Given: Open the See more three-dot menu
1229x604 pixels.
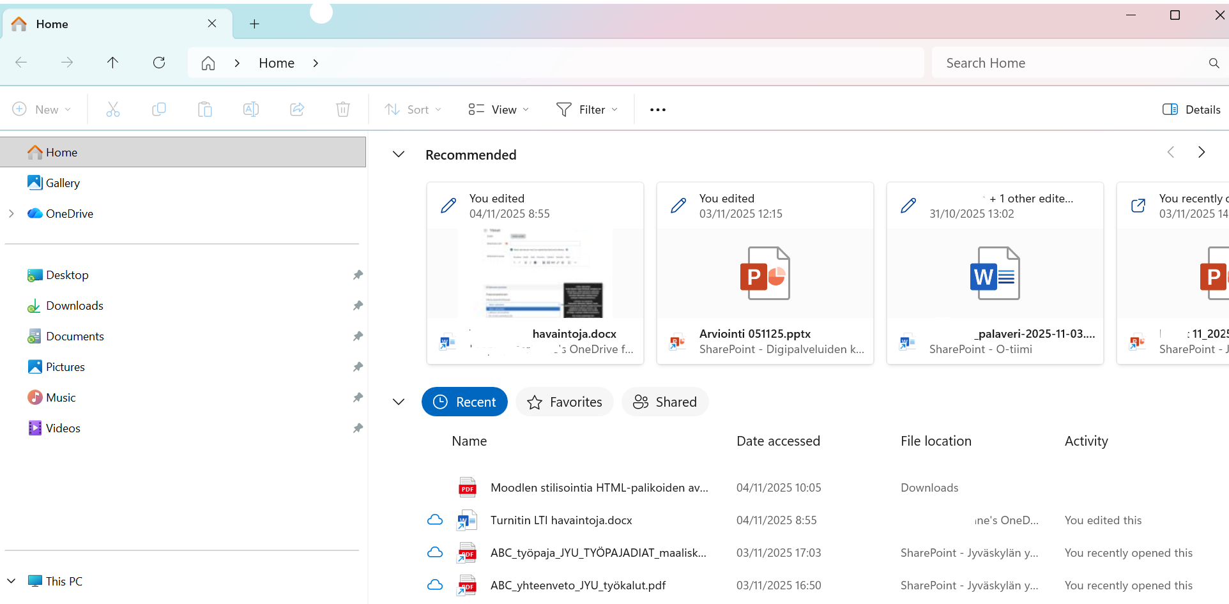Looking at the screenshot, I should click(657, 110).
